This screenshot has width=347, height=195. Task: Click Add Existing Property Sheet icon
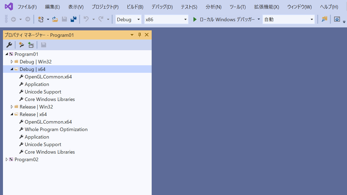(x=31, y=45)
